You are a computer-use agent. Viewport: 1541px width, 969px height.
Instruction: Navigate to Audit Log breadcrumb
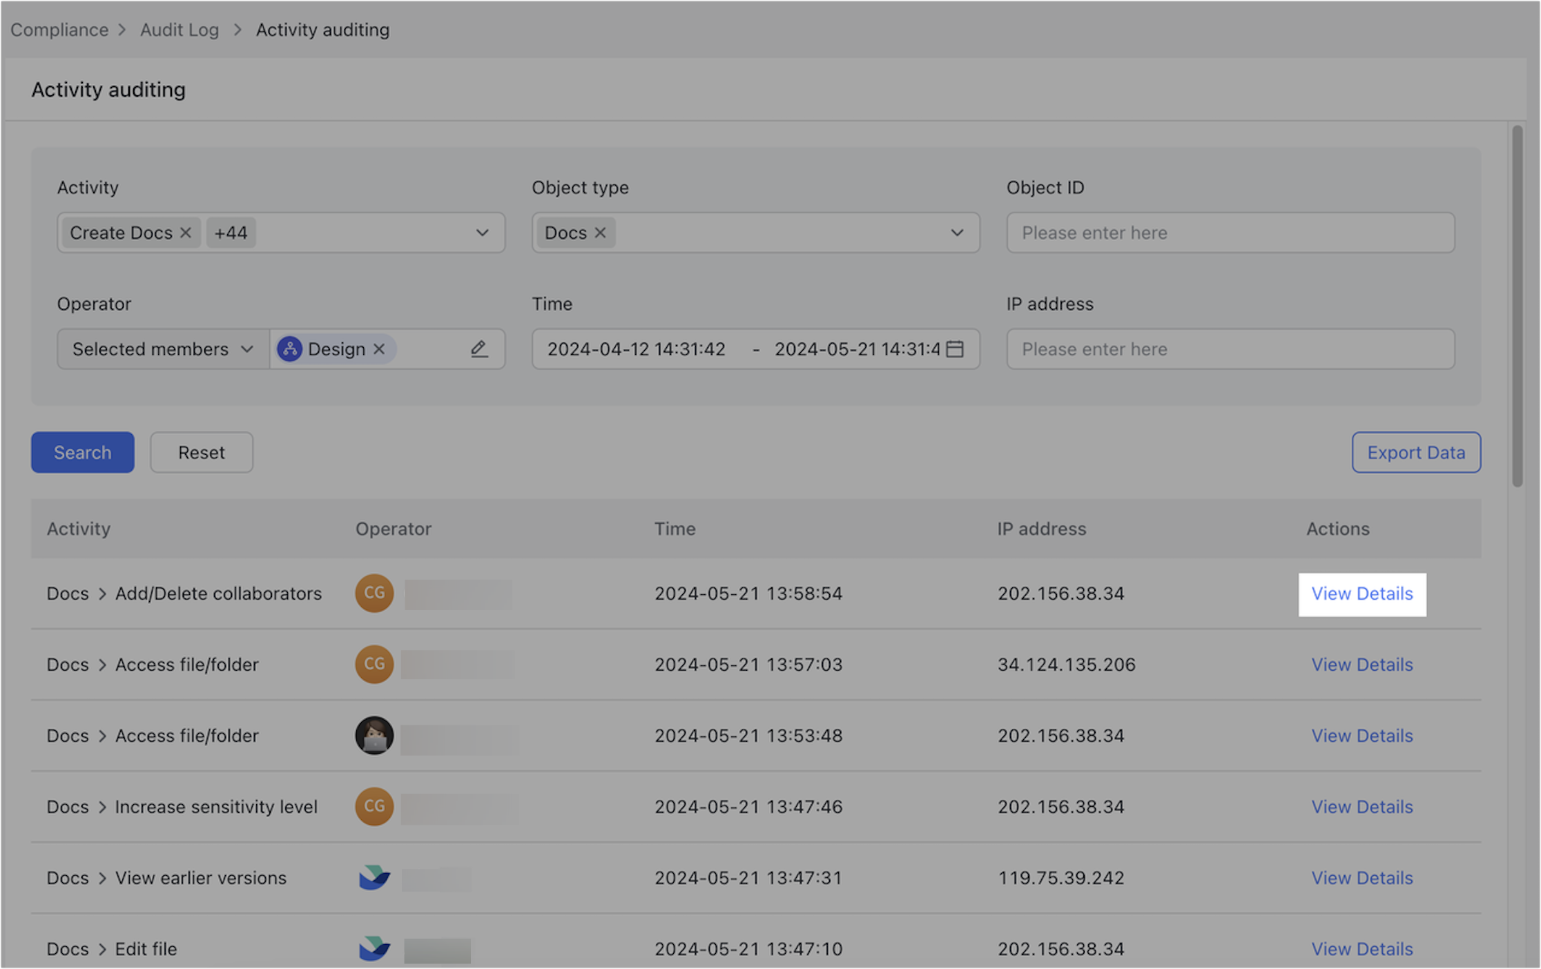click(179, 30)
